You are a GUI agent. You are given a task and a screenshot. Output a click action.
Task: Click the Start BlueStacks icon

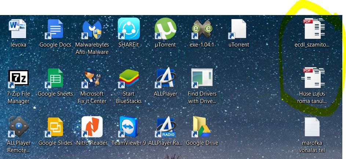coord(129,78)
